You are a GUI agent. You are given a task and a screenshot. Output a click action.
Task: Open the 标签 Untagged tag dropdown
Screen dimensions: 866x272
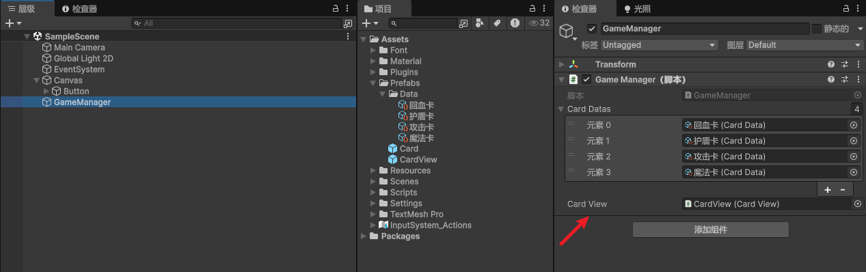660,45
